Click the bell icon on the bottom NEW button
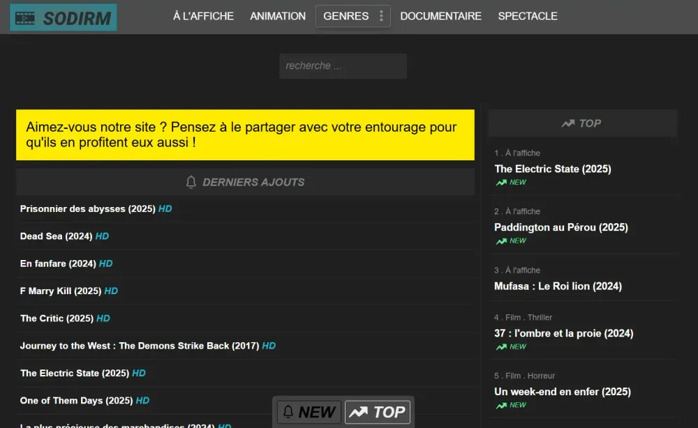Image resolution: width=698 pixels, height=428 pixels. 290,411
